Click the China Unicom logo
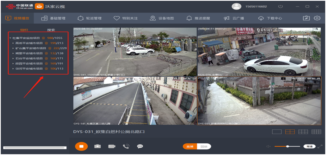The image size is (326, 155). (20, 6)
